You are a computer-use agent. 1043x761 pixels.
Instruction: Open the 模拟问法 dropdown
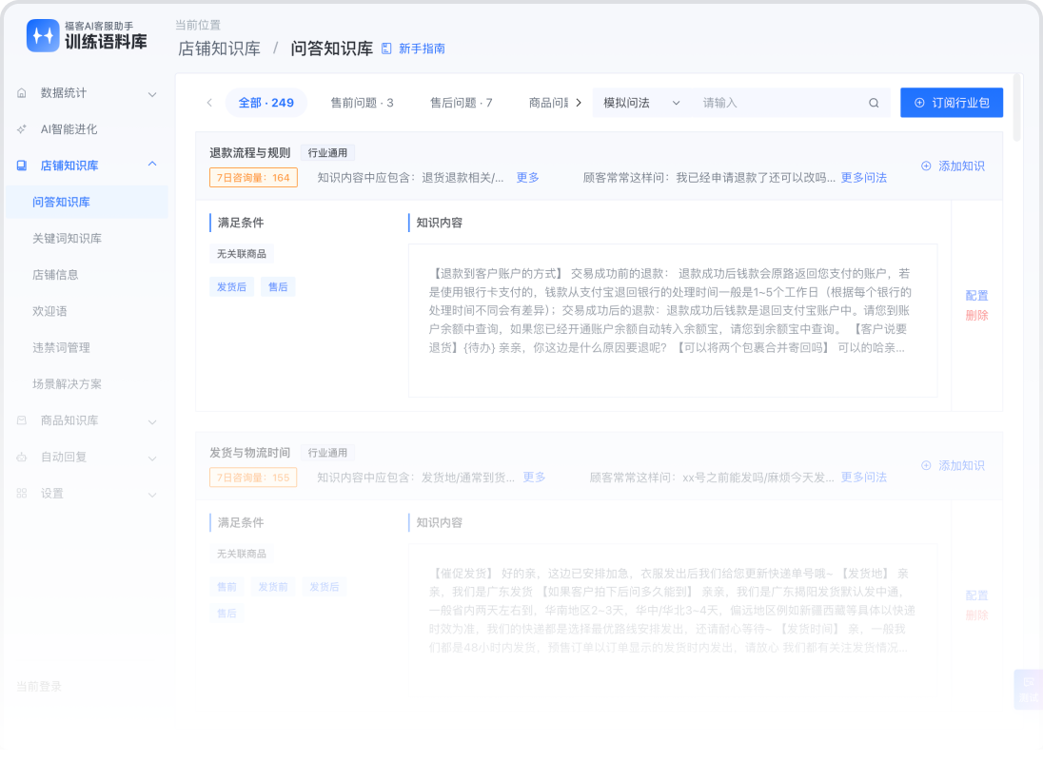[x=640, y=102]
